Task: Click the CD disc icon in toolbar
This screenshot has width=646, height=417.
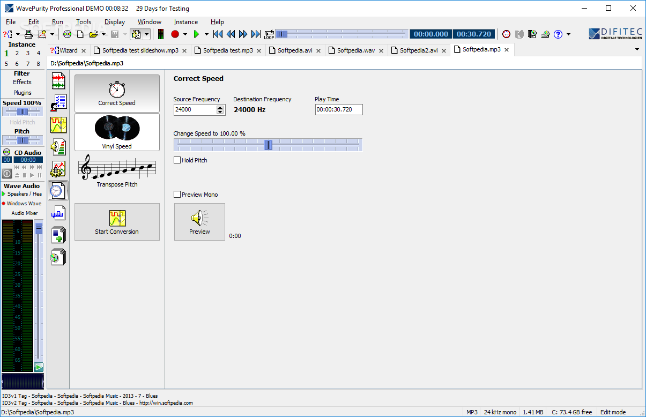Action: [x=68, y=34]
